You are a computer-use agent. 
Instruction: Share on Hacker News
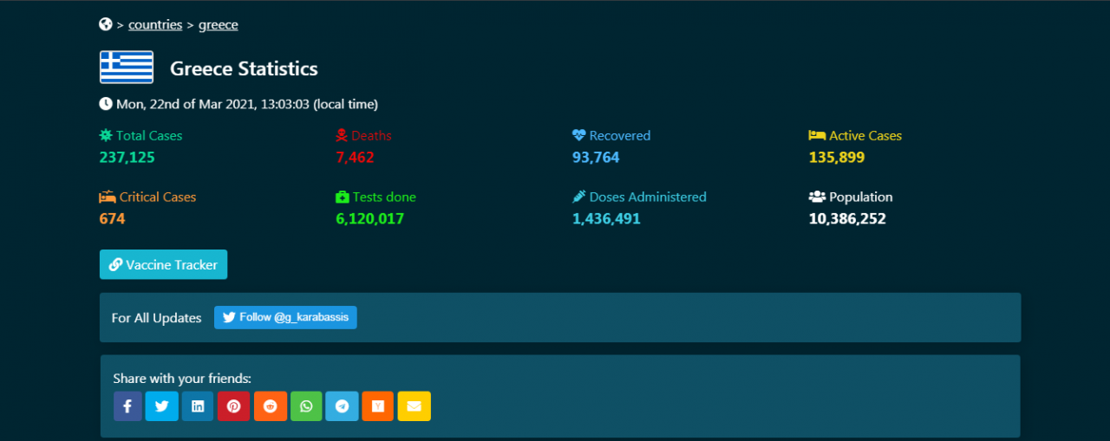pos(378,406)
